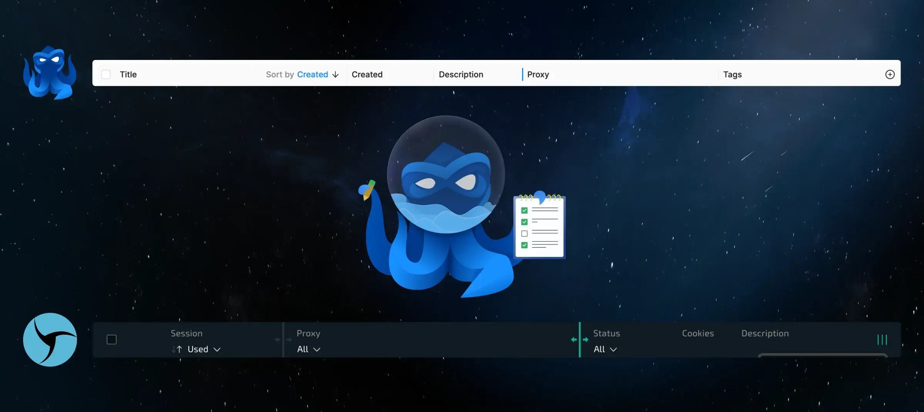
Task: Click the Tags column header
Action: (732, 75)
